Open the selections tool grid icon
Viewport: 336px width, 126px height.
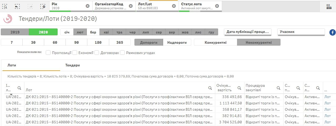pyautogui.click(x=329, y=7)
